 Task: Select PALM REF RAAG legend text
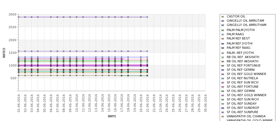point(238,48)
